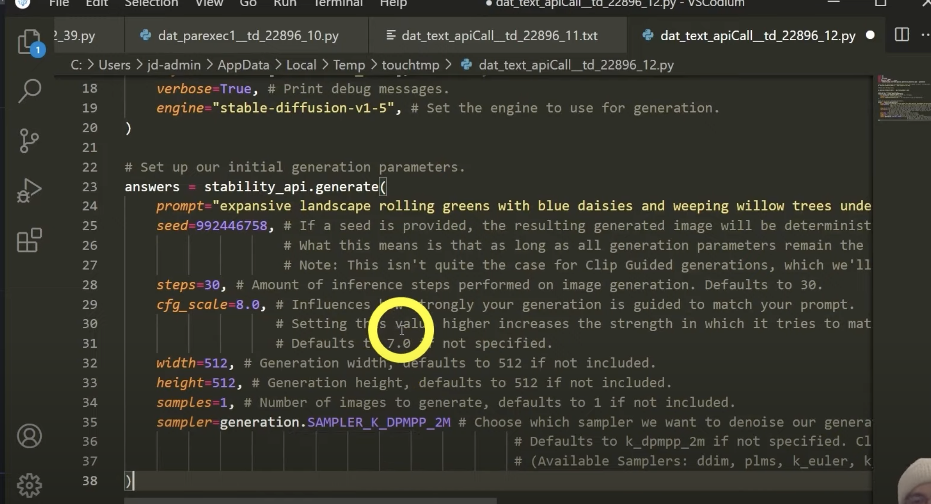Expand the touchtmp breadcrumb segment
This screenshot has height=504, width=931.
point(411,65)
